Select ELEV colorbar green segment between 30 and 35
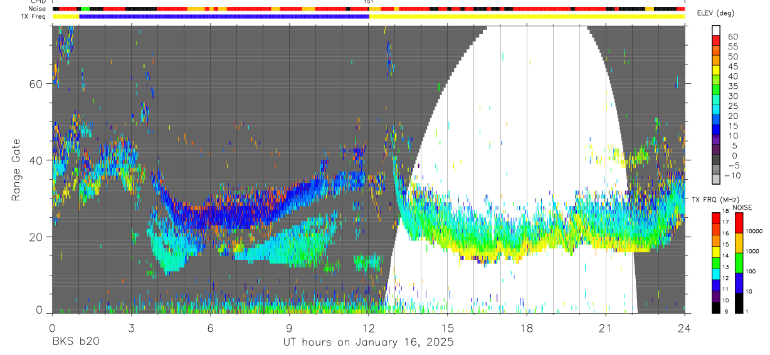The image size is (770, 355). pyautogui.click(x=717, y=90)
